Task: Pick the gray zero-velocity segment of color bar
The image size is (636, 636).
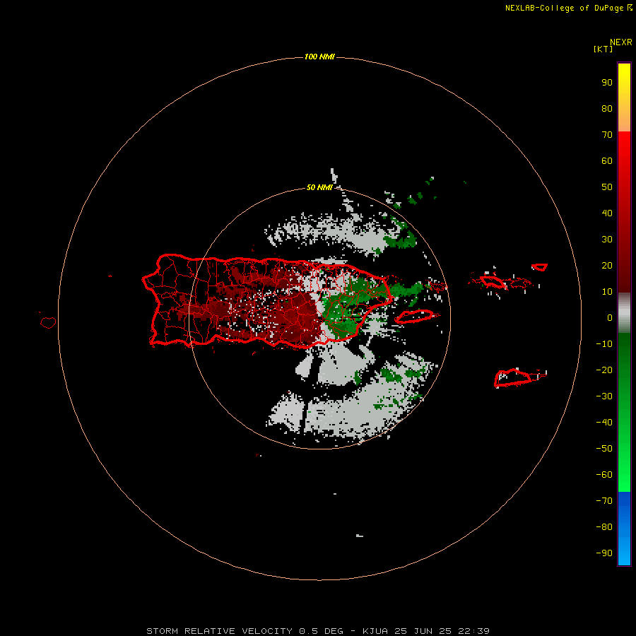Action: tap(624, 313)
